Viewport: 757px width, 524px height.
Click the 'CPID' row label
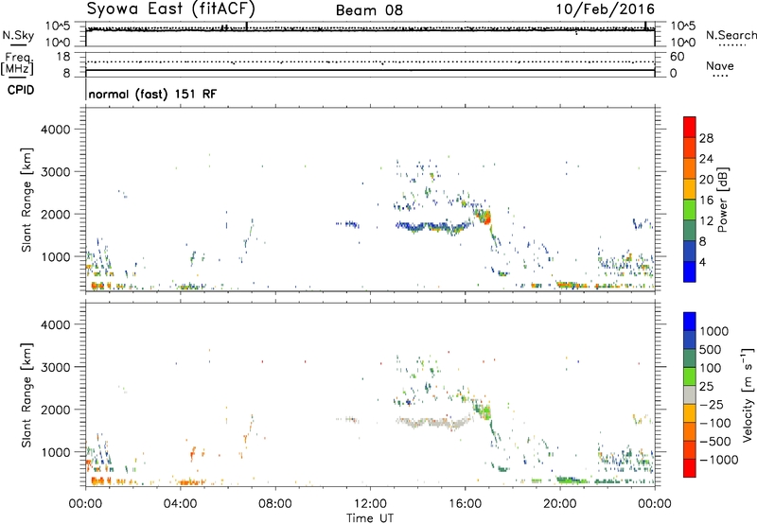21,90
